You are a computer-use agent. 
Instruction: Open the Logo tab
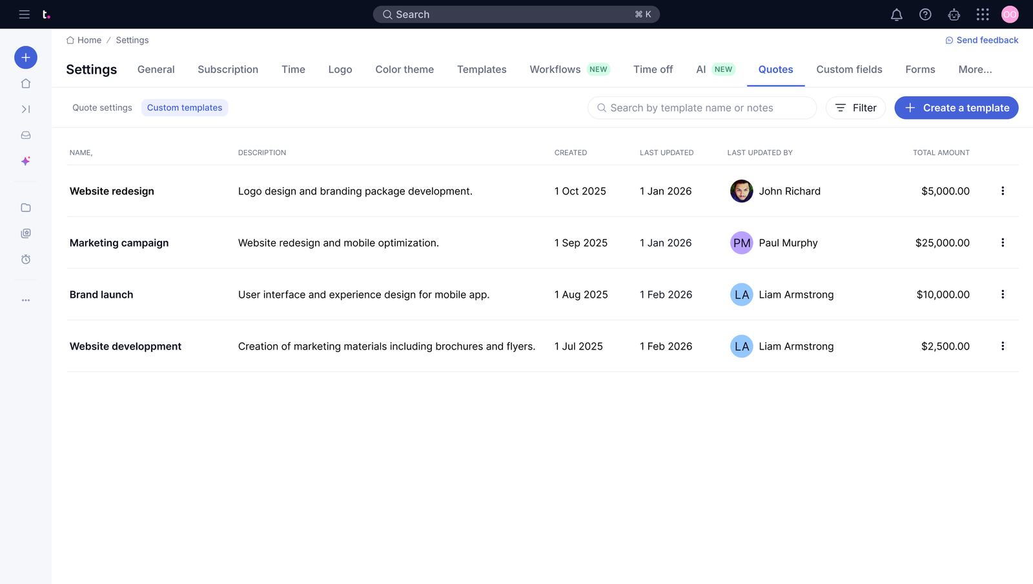tap(340, 69)
